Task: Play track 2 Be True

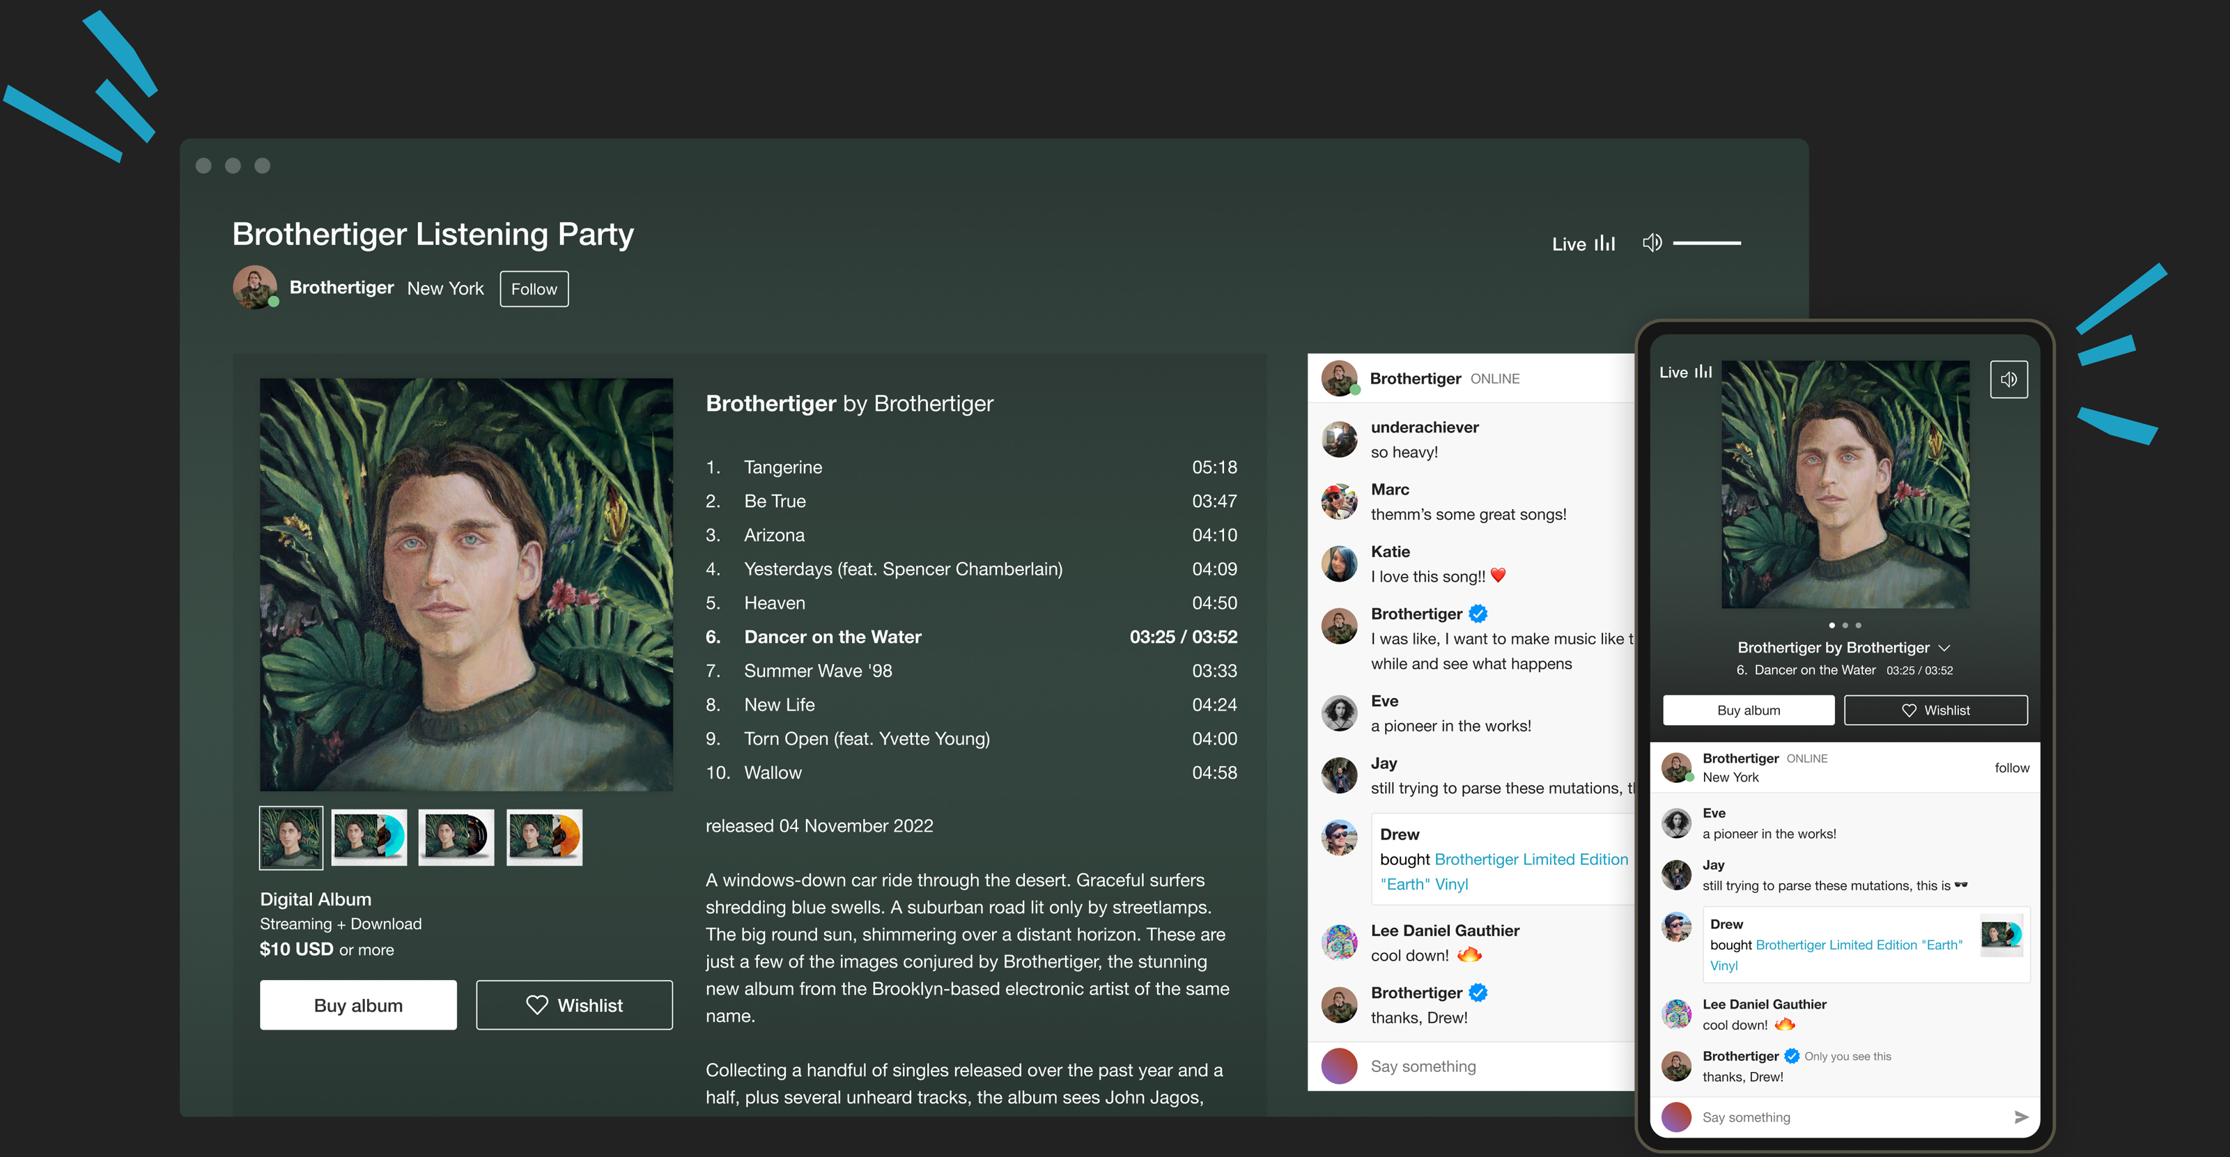Action: (x=971, y=501)
